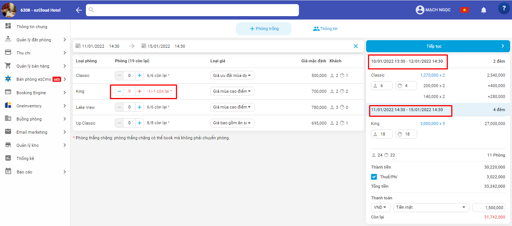Decrease King room count with minus
512x226 pixels.
pyautogui.click(x=119, y=91)
